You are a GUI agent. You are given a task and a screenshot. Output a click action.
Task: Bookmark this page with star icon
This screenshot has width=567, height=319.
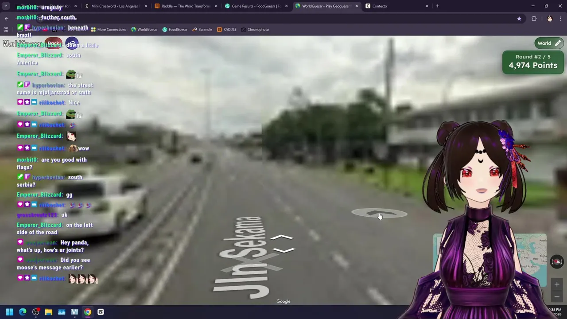pyautogui.click(x=519, y=19)
